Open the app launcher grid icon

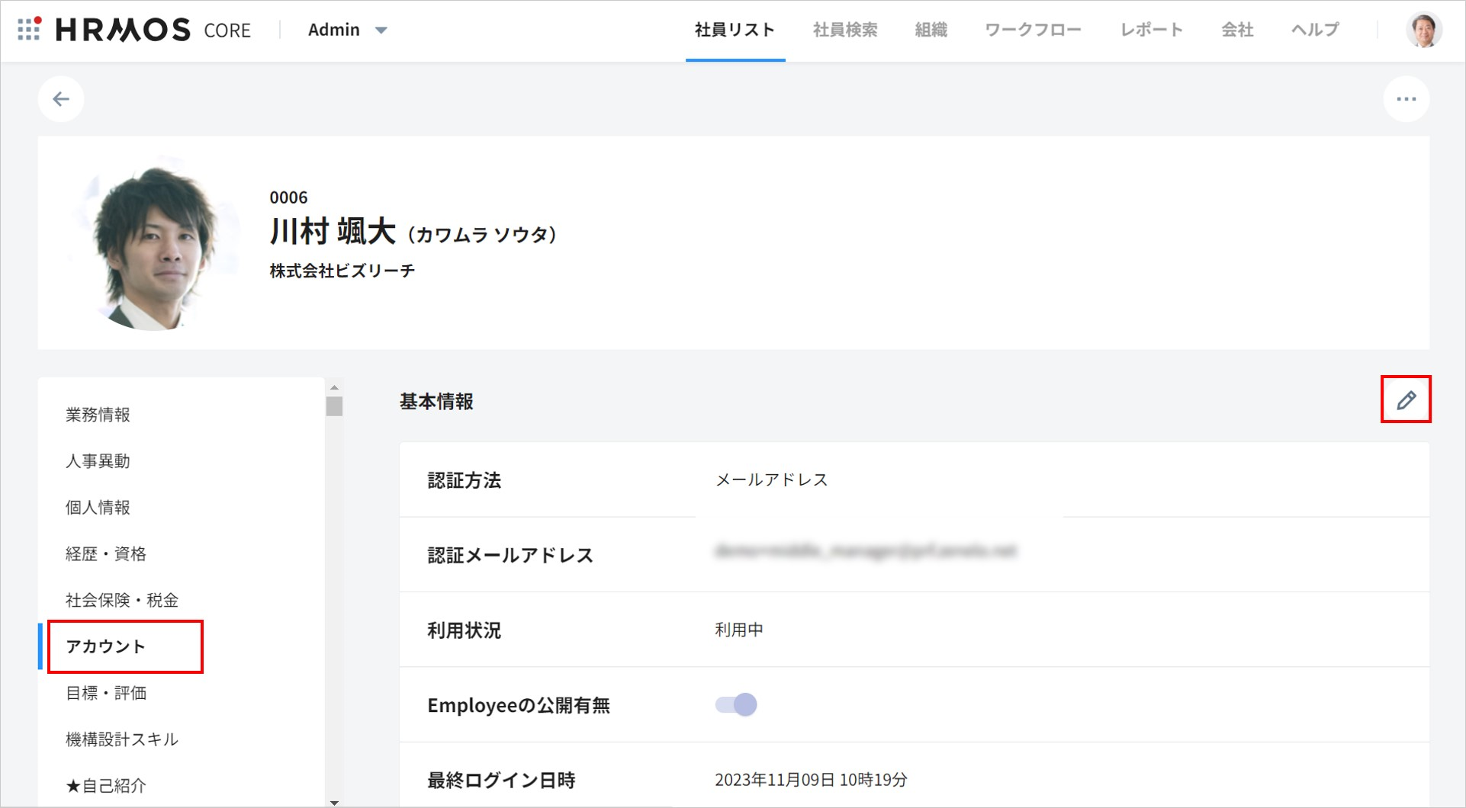coord(29,30)
